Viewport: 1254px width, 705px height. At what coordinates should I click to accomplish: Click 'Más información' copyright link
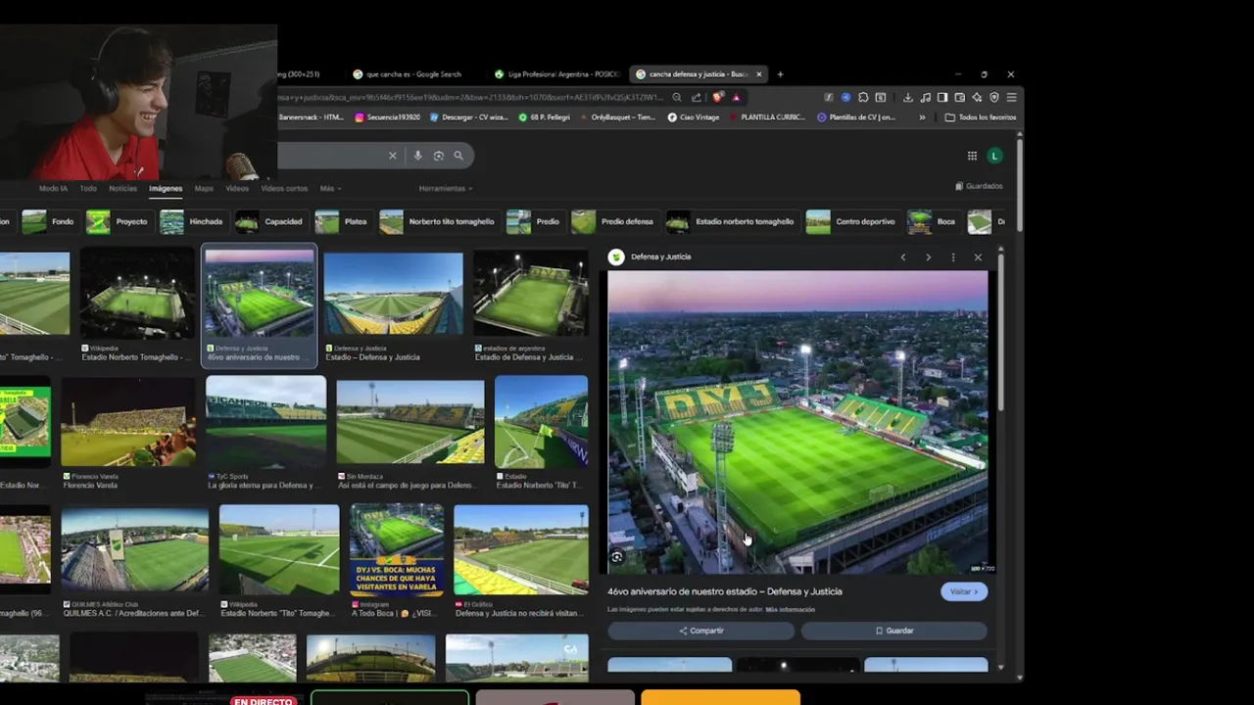point(790,609)
